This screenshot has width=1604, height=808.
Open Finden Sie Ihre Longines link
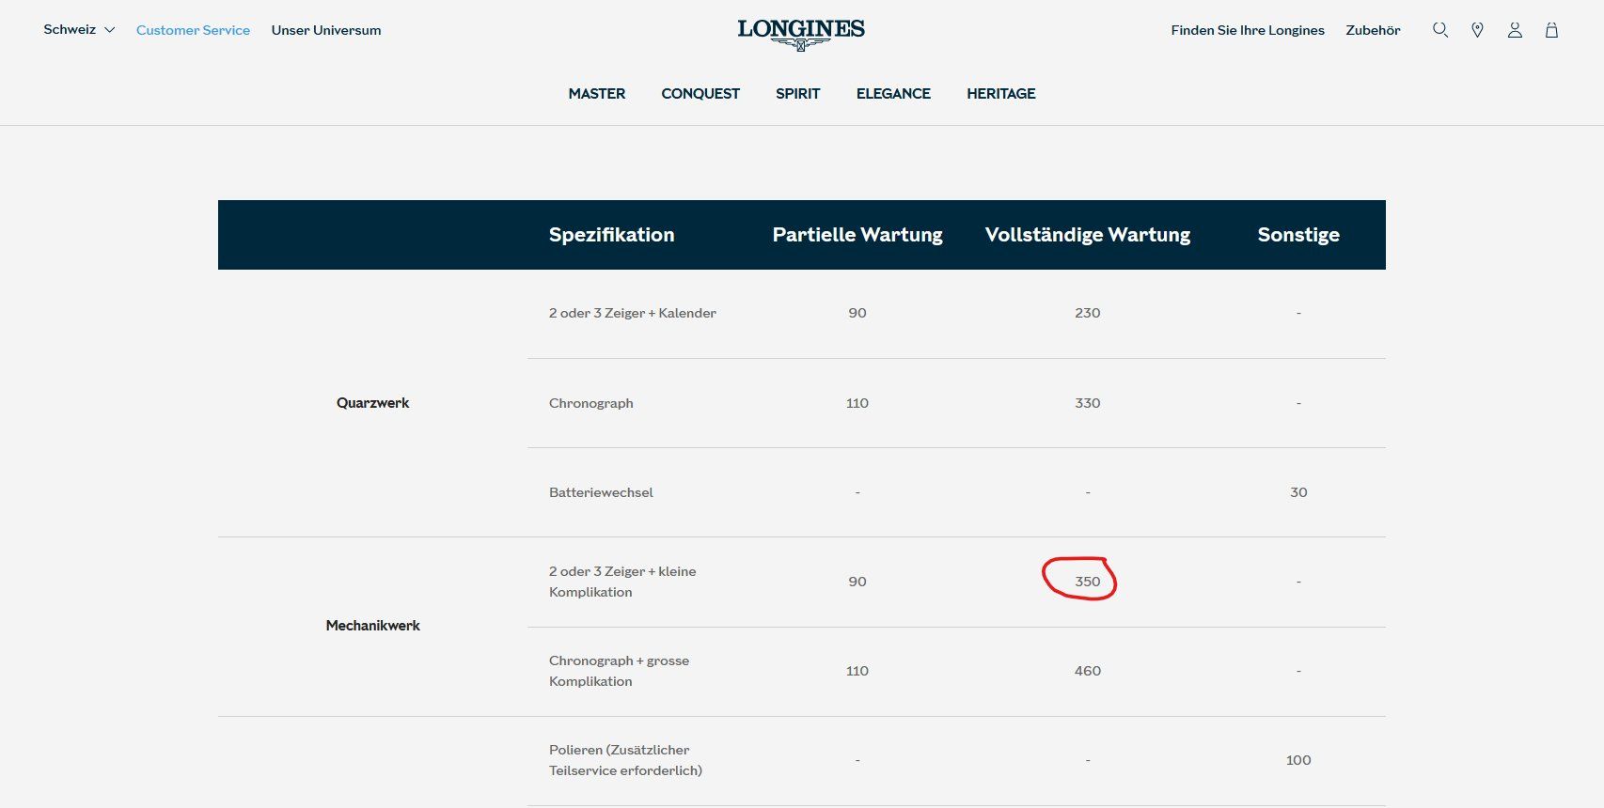[x=1248, y=30]
